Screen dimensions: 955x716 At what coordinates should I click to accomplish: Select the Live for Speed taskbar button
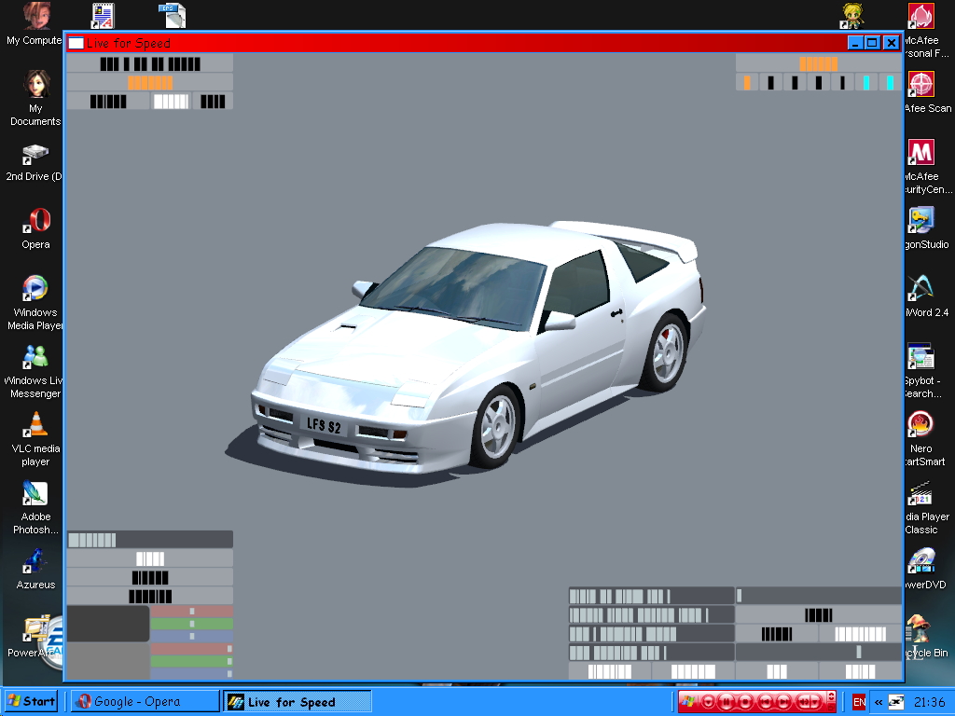point(298,701)
